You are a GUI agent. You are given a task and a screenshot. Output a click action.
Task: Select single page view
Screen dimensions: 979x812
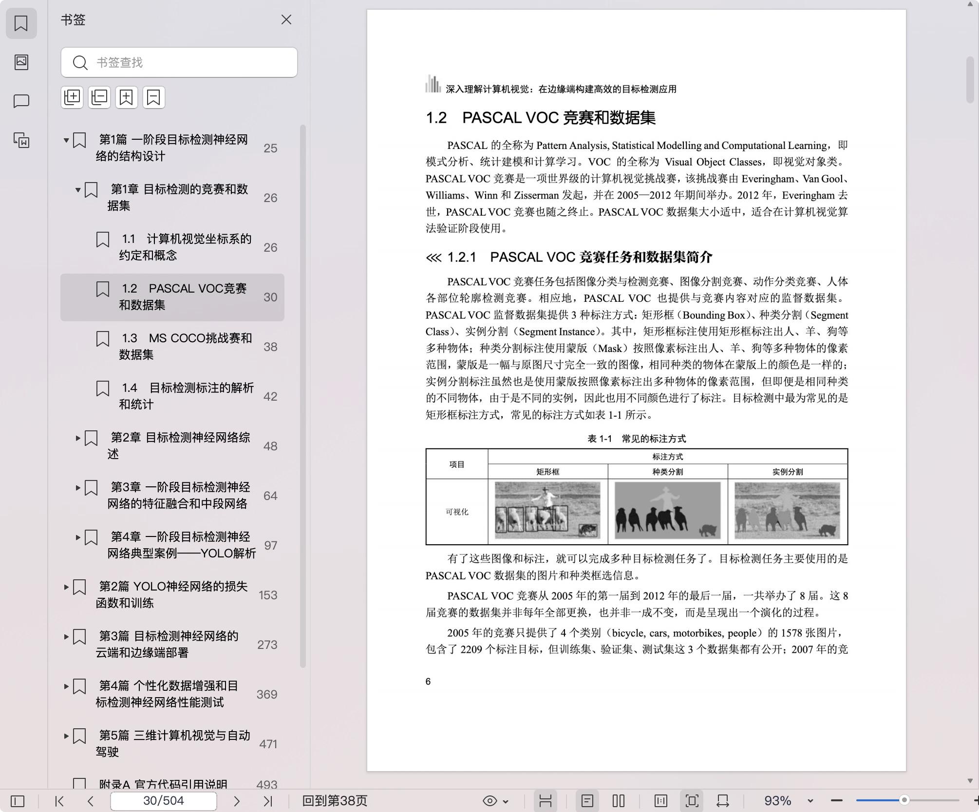(587, 801)
